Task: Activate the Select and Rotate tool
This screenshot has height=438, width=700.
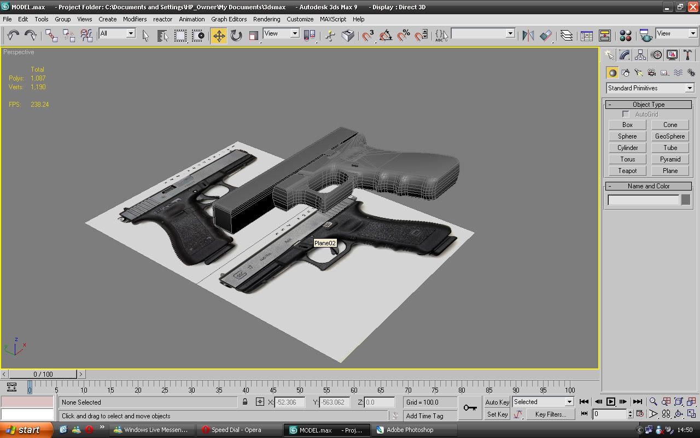Action: [236, 35]
